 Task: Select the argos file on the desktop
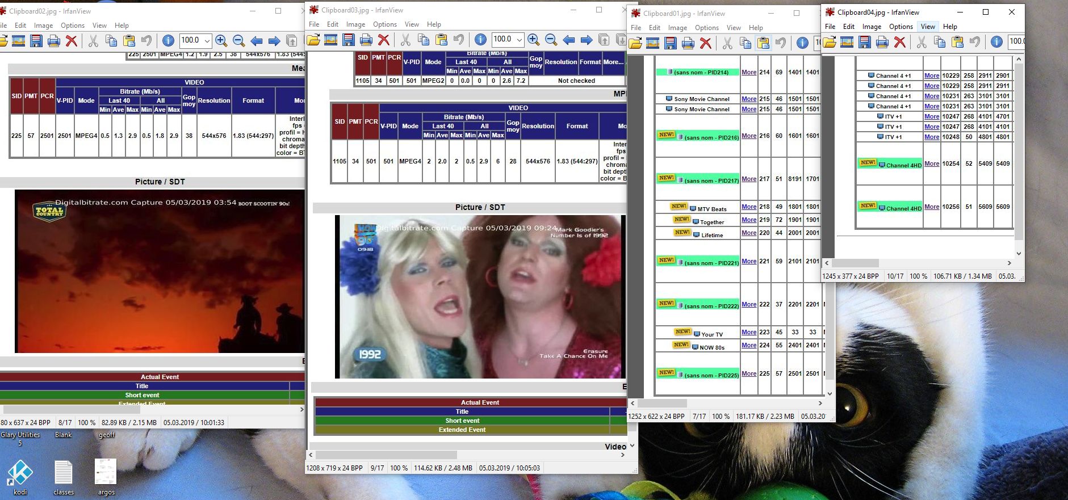(106, 477)
